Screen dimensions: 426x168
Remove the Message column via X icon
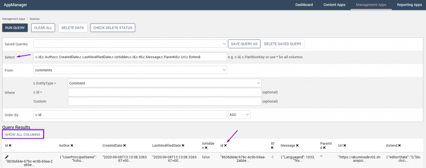[297, 145]
